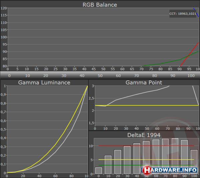
Task: Select the 90 step on the grayscale strip
Action: click(173, 76)
